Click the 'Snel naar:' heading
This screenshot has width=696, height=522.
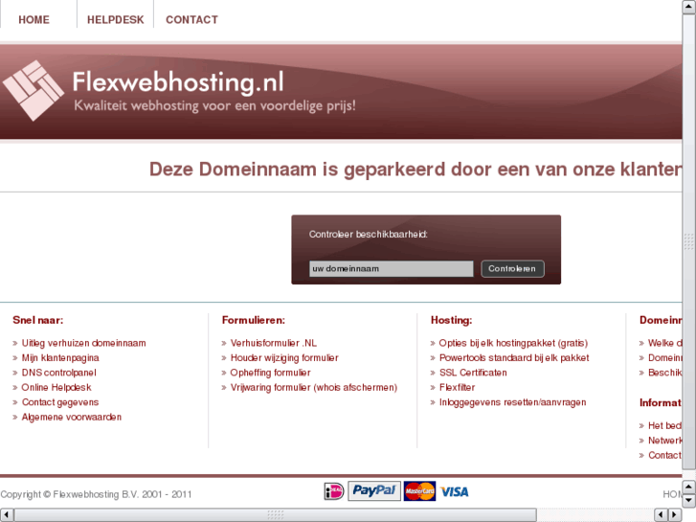pos(38,320)
